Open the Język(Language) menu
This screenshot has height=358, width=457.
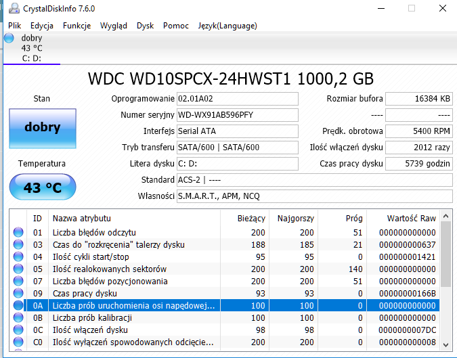(227, 26)
